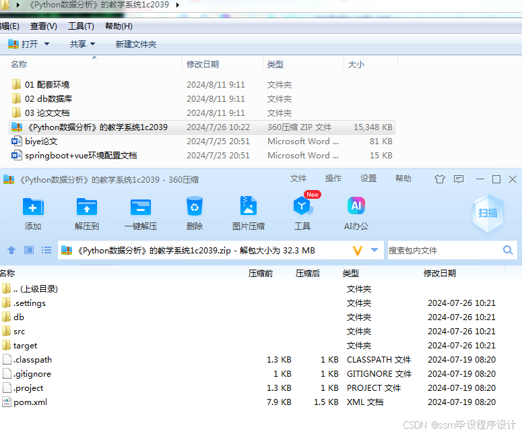Open the db folder in archive
The image size is (522, 434).
tap(13, 317)
